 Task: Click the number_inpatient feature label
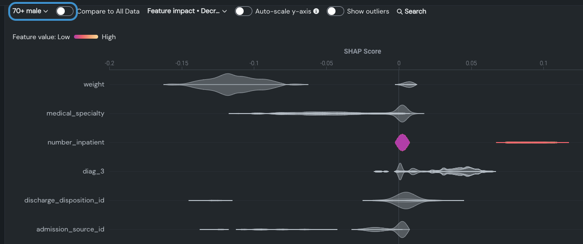76,143
